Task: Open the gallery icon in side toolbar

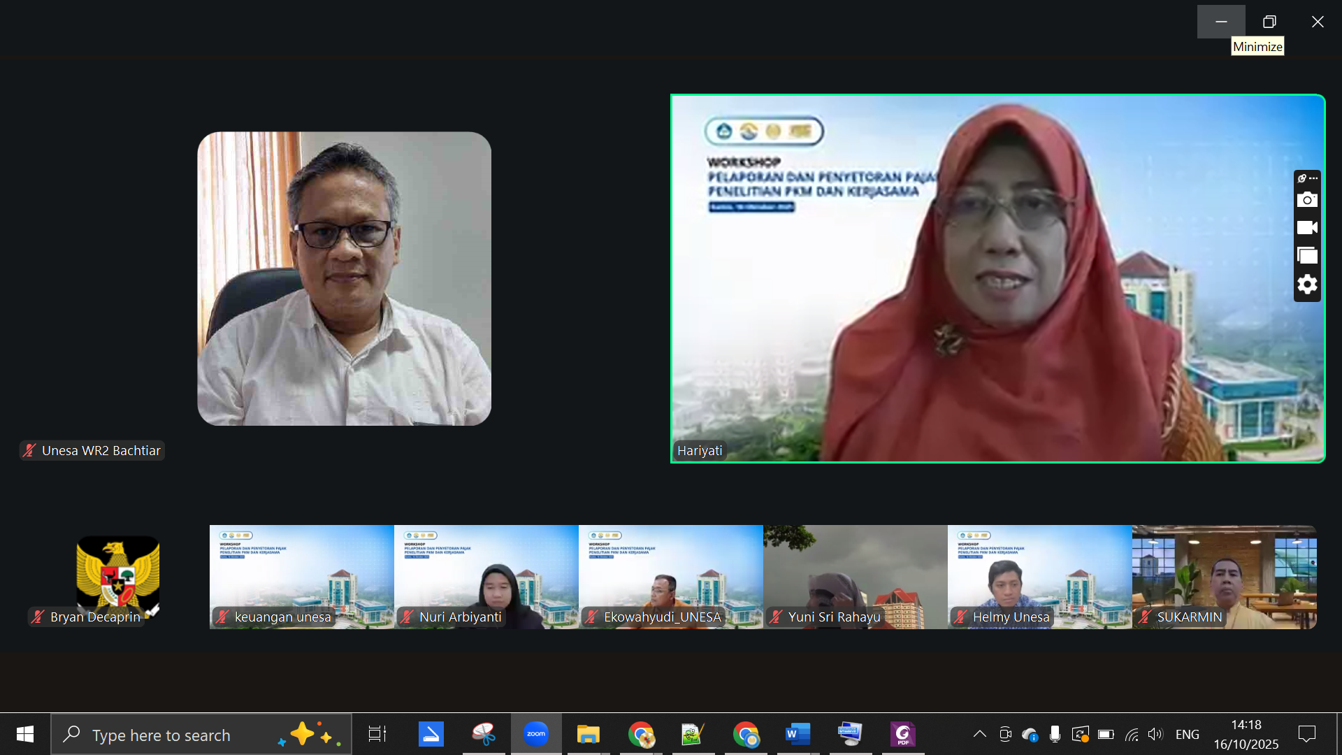Action: 1307,256
